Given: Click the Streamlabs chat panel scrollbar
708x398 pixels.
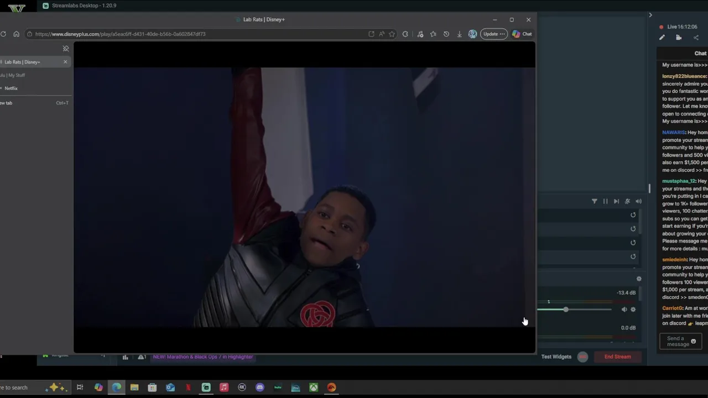Looking at the screenshot, I should coord(649,189).
